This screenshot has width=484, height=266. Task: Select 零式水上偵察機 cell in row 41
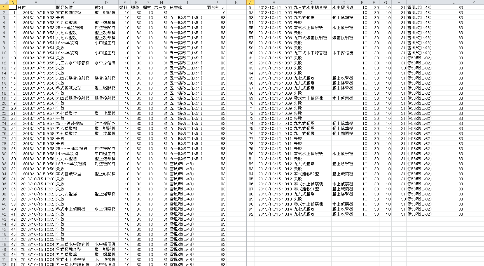(x=74, y=209)
